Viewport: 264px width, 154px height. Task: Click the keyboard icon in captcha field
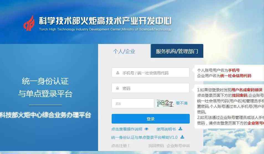[x=118, y=104]
